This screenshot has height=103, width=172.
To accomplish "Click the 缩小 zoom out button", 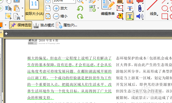I will point(60,16).
